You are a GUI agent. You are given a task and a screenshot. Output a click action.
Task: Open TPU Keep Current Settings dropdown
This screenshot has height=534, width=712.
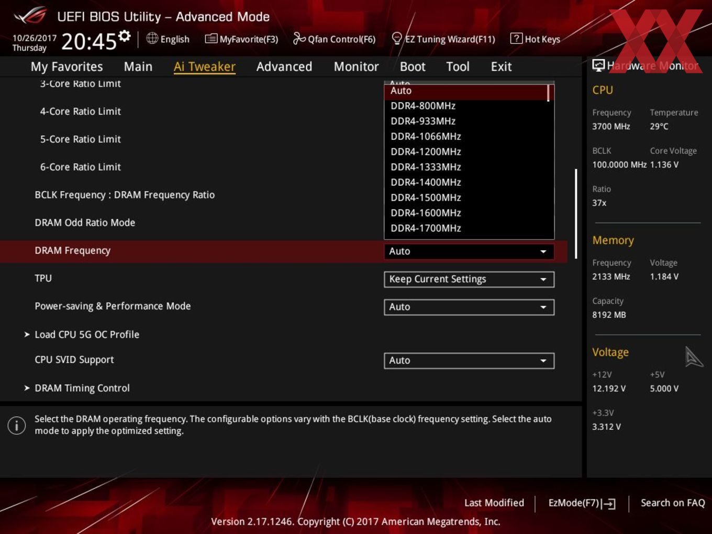tap(469, 279)
